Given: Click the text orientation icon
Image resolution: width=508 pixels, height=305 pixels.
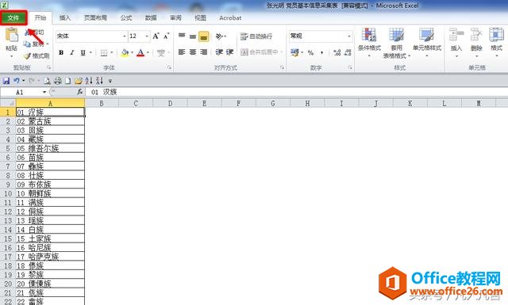Looking at the screenshot, I should pyautogui.click(x=219, y=36).
